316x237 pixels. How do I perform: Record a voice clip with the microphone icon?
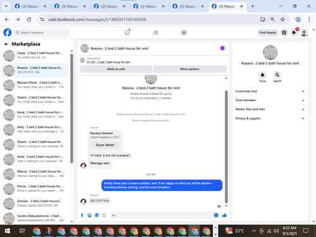(x=82, y=216)
